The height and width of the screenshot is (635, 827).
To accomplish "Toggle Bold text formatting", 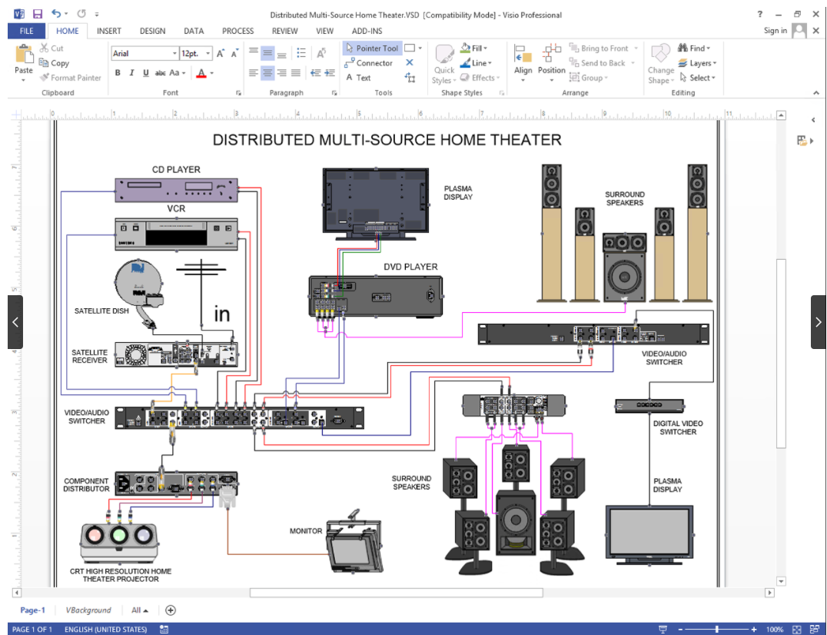I will pos(118,73).
